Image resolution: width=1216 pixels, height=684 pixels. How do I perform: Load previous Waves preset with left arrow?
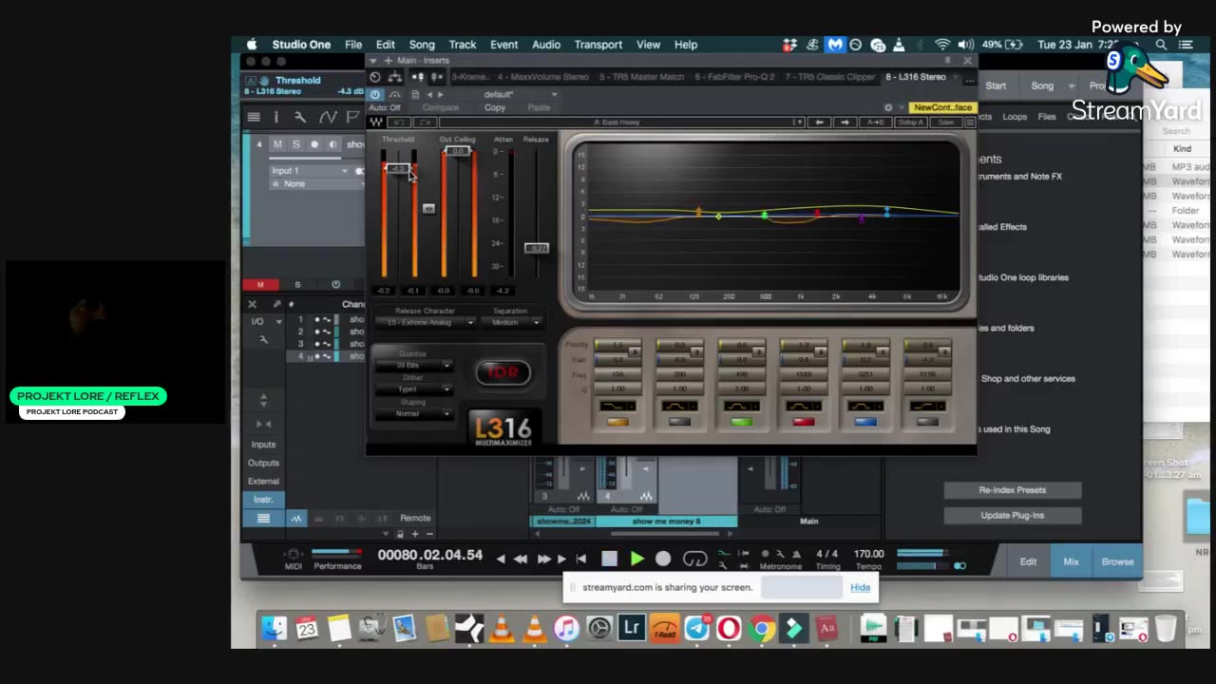820,123
